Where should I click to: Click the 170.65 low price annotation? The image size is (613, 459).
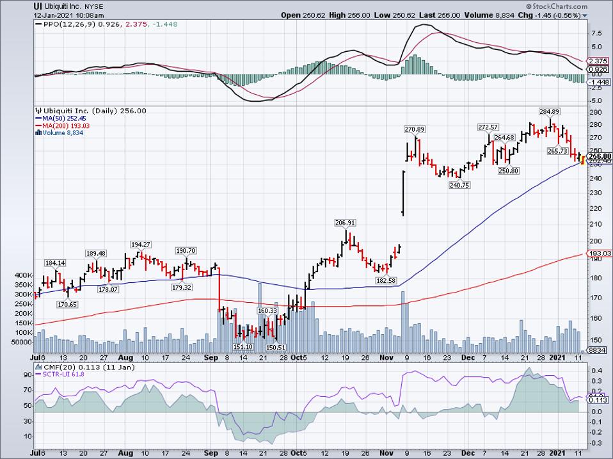tap(67, 304)
